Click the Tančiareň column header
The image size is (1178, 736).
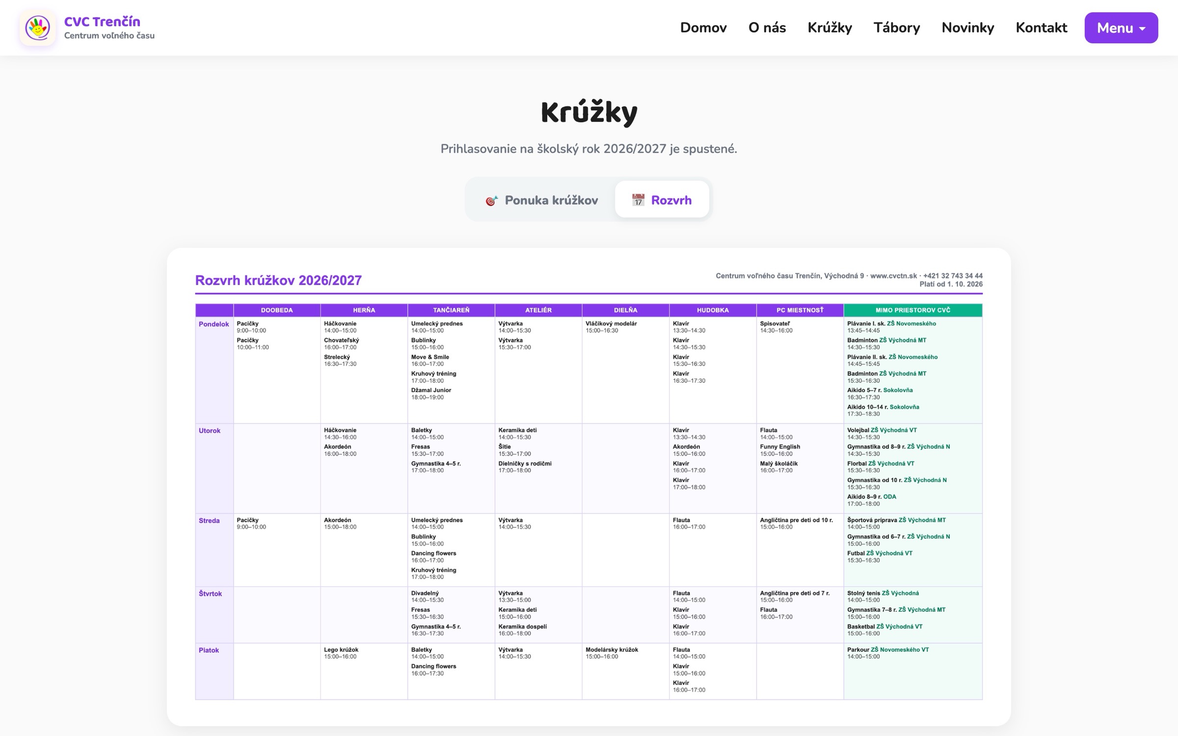[451, 310]
